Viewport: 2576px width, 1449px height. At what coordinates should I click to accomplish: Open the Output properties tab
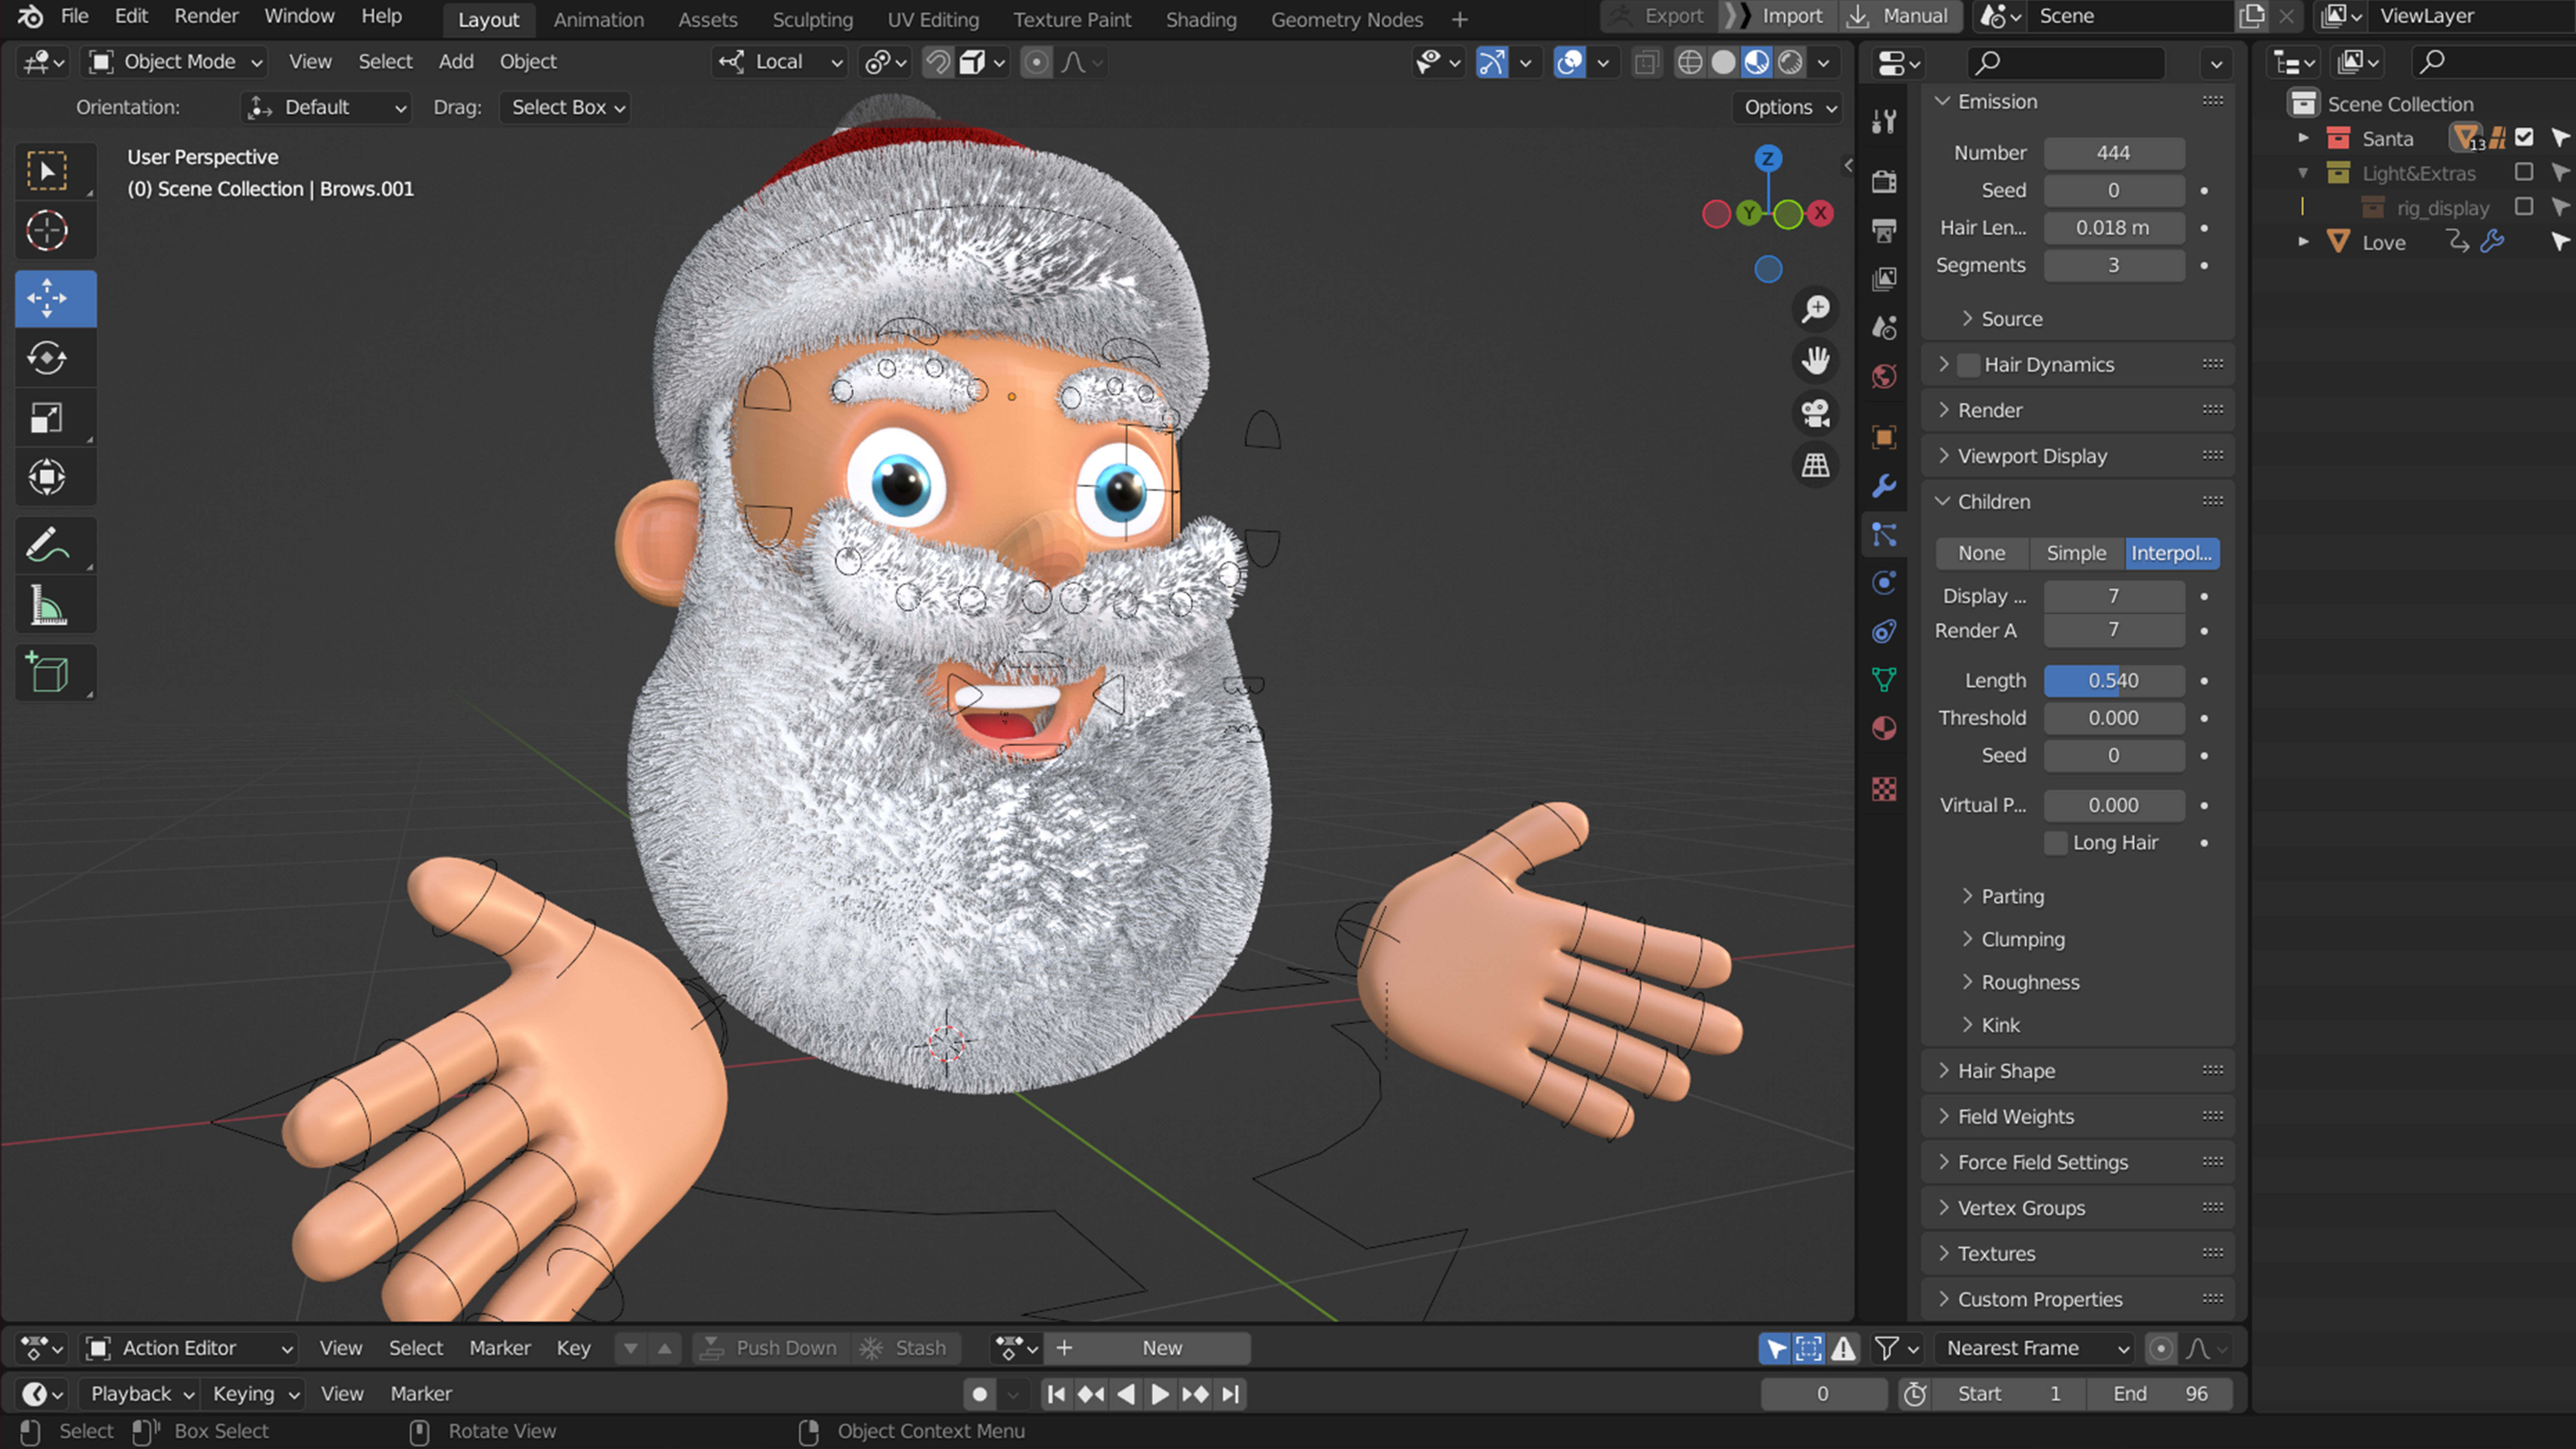coord(1884,230)
